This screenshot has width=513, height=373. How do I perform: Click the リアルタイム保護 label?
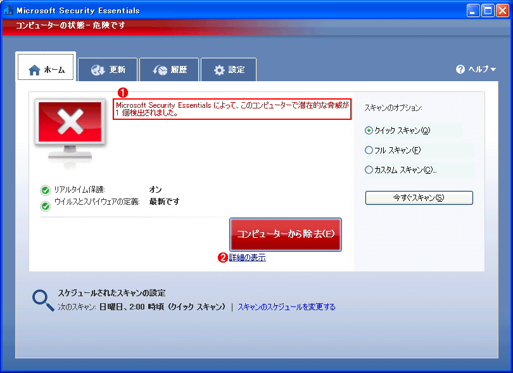click(x=80, y=190)
